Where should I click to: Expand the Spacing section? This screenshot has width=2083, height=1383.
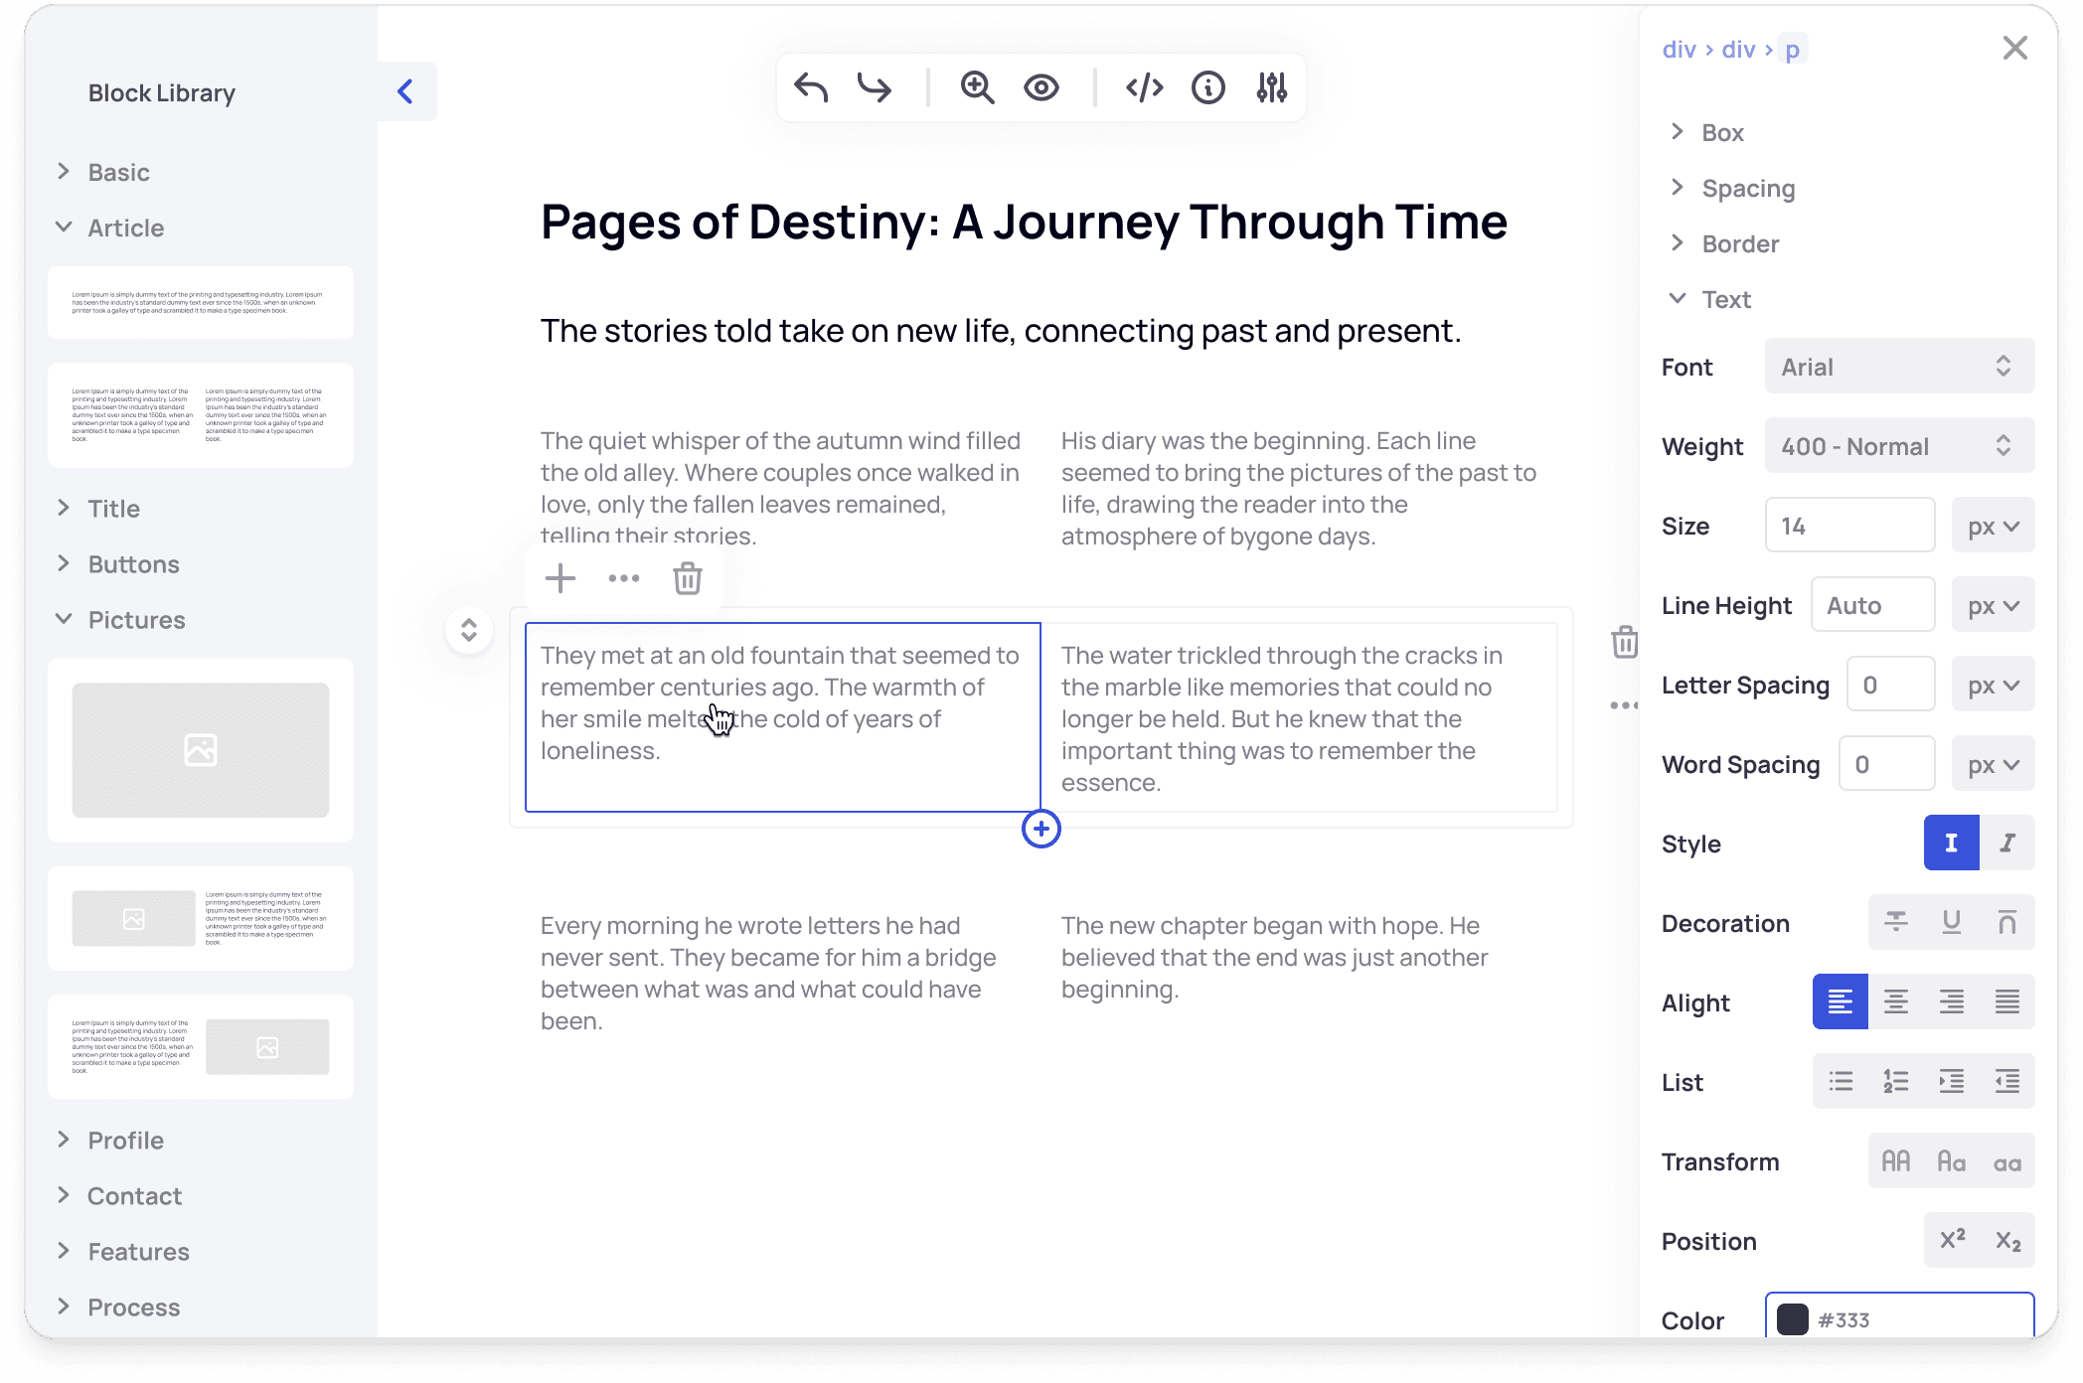(x=1732, y=188)
